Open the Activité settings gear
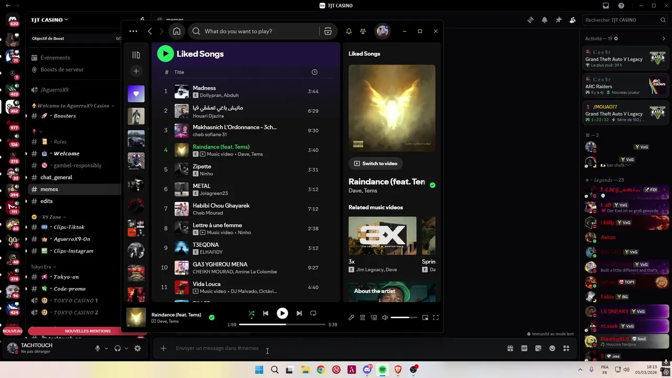This screenshot has width=672, height=378. tap(616, 38)
